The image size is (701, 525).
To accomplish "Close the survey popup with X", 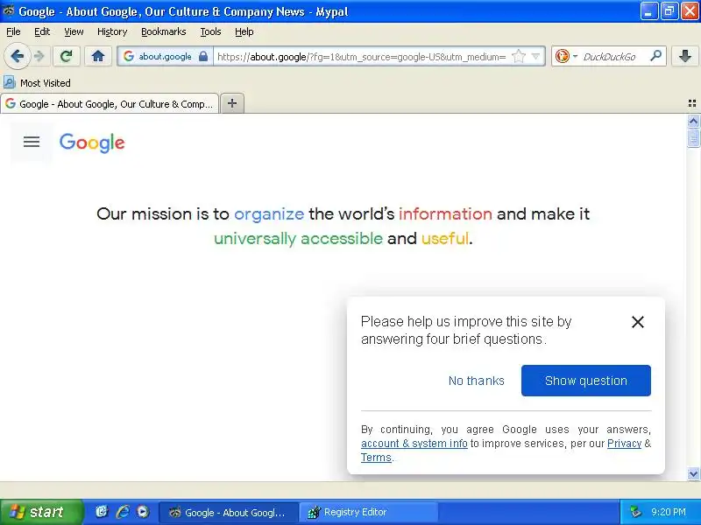I will (638, 322).
